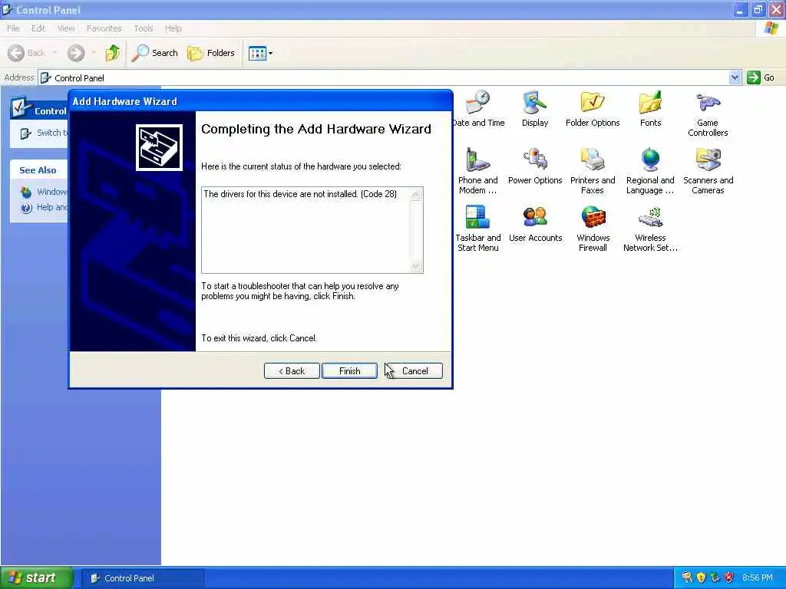Open the Tools menu
The image size is (786, 589).
pos(144,28)
